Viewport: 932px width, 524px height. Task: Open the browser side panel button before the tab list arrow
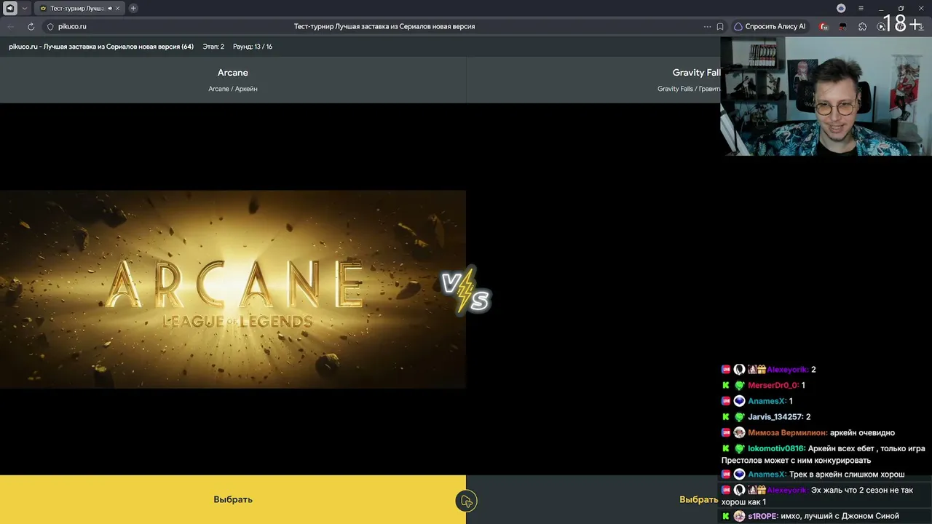(10, 8)
